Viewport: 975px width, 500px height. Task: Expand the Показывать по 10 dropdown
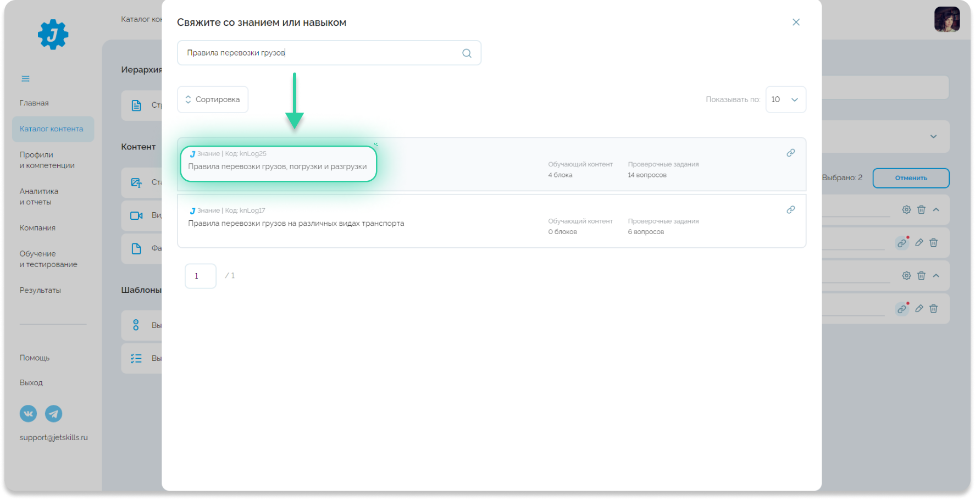tap(785, 99)
